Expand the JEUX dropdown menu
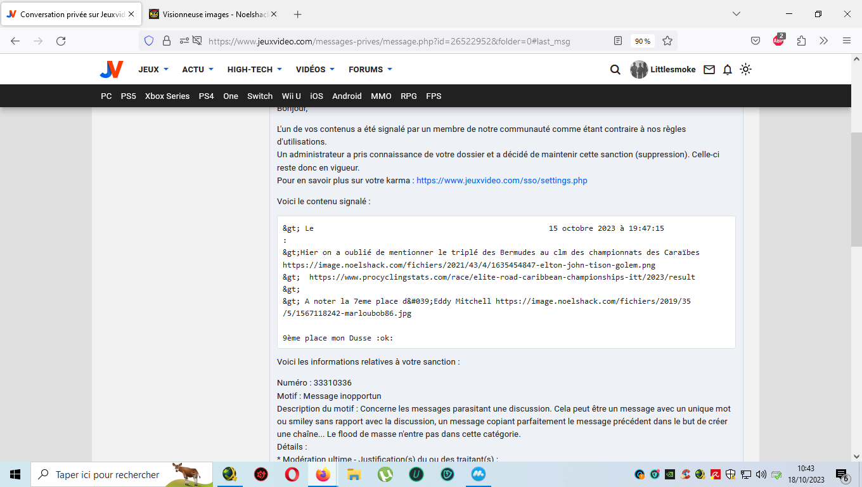Viewport: 862px width, 487px height. pos(153,70)
